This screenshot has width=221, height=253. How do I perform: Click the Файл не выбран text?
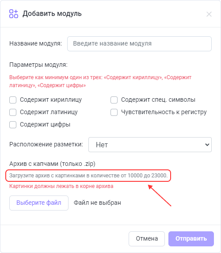pos(97,203)
